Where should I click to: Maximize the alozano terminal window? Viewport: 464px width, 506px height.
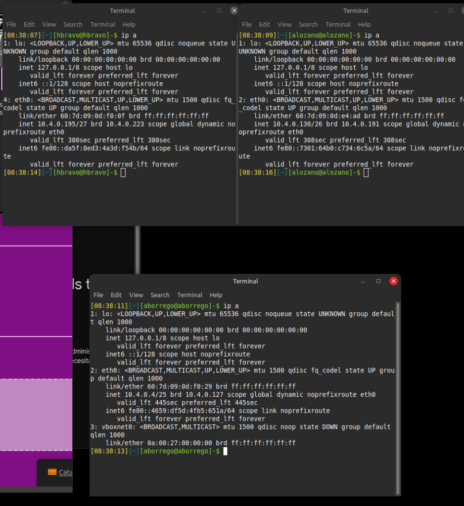coord(450,10)
